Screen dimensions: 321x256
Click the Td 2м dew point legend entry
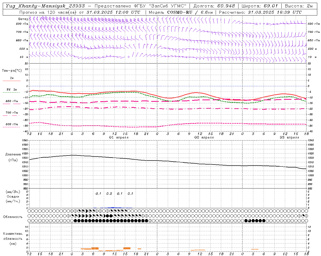12,89
